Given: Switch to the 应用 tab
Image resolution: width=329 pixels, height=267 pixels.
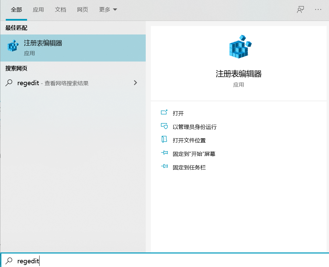Looking at the screenshot, I should coord(38,10).
